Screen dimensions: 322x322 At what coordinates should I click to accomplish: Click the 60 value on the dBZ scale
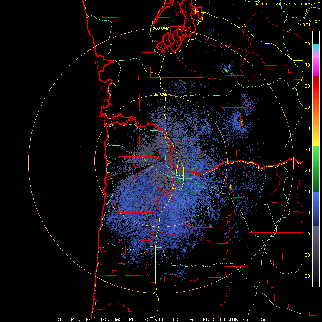pyautogui.click(x=307, y=86)
